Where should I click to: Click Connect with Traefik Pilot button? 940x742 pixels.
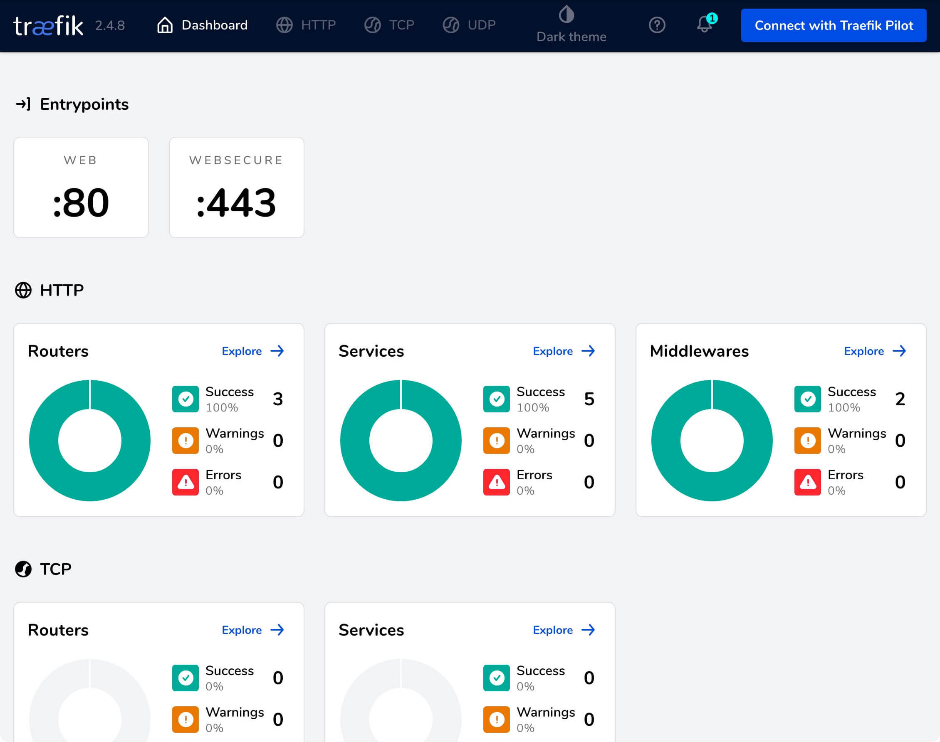833,25
